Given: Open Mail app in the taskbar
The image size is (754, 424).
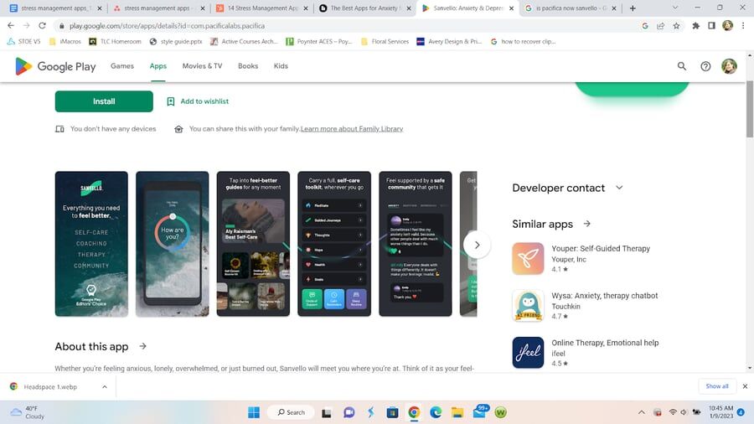Looking at the screenshot, I should click(x=479, y=412).
